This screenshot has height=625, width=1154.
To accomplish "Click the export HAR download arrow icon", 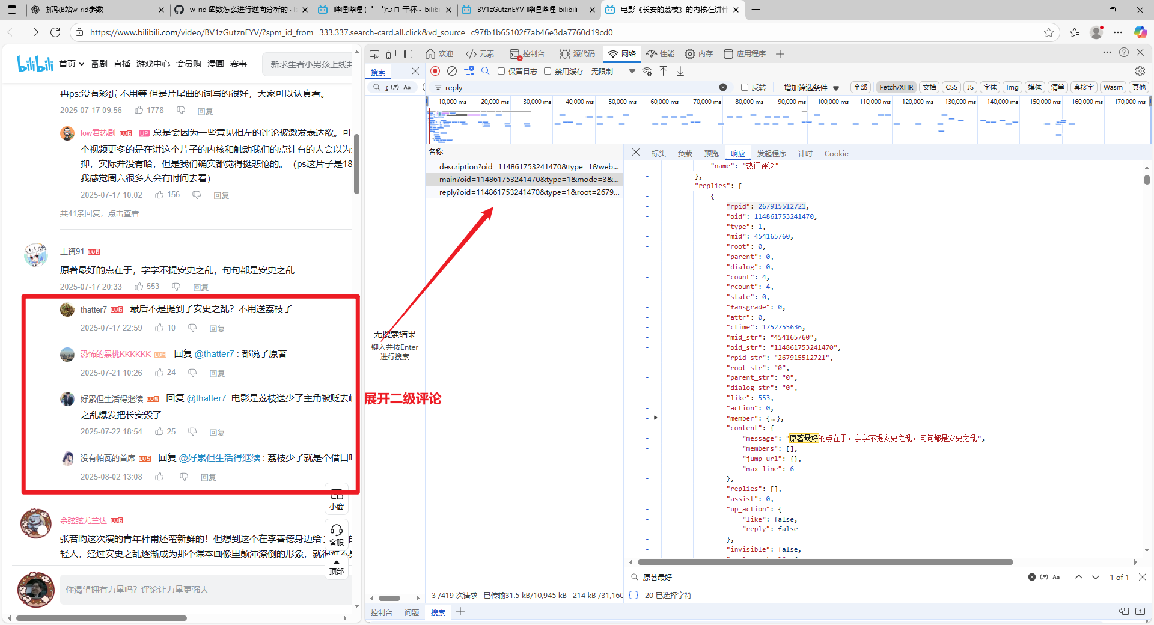I will [680, 71].
